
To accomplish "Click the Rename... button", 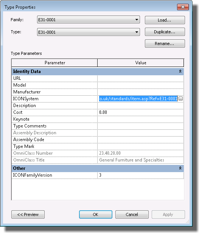I will [x=165, y=43].
